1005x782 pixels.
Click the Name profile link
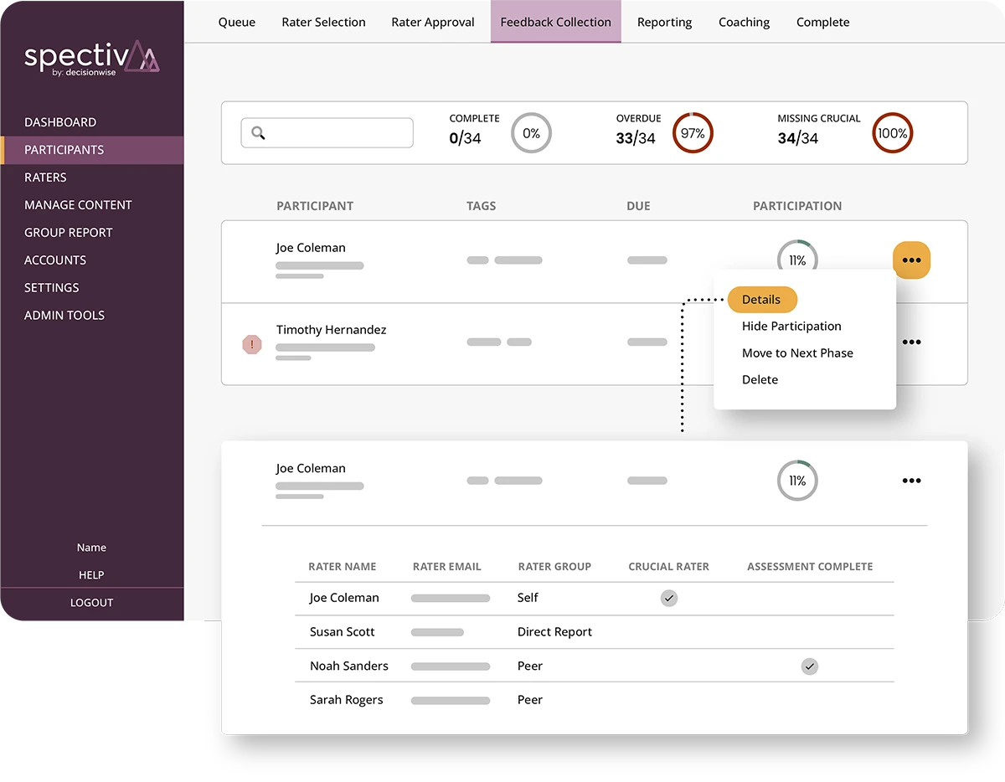coord(91,548)
